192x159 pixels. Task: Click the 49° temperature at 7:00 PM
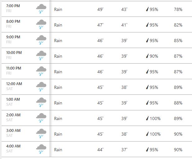[x=100, y=9]
